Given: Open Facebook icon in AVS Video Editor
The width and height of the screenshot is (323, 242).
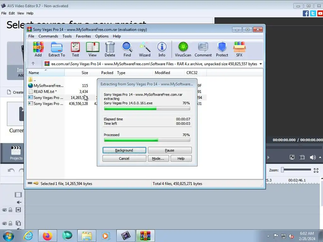Looking at the screenshot, I should (306, 14).
